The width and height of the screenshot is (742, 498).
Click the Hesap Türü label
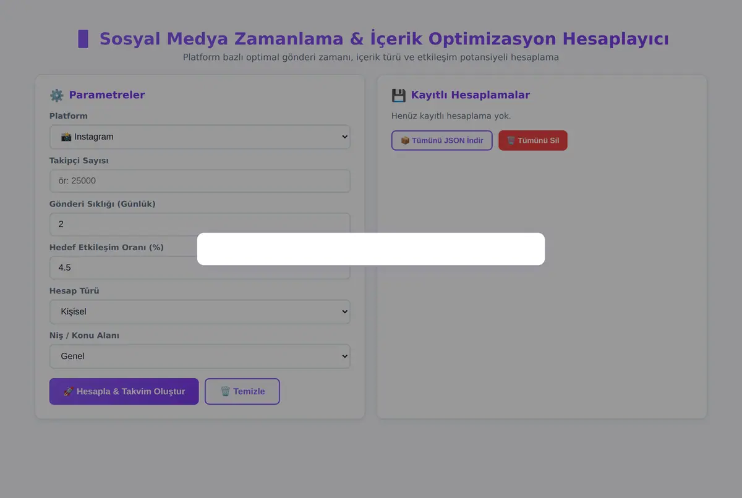[x=74, y=290]
